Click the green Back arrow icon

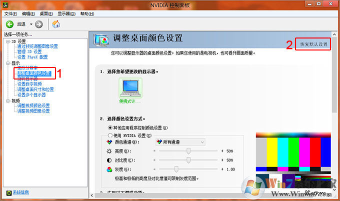coord(9,24)
